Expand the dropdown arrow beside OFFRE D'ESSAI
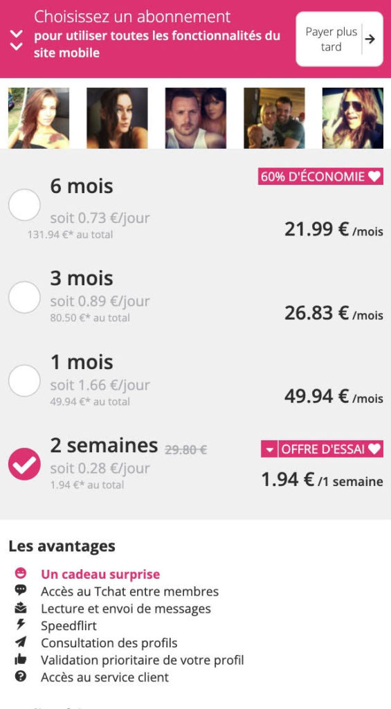The height and width of the screenshot is (709, 391). click(269, 449)
